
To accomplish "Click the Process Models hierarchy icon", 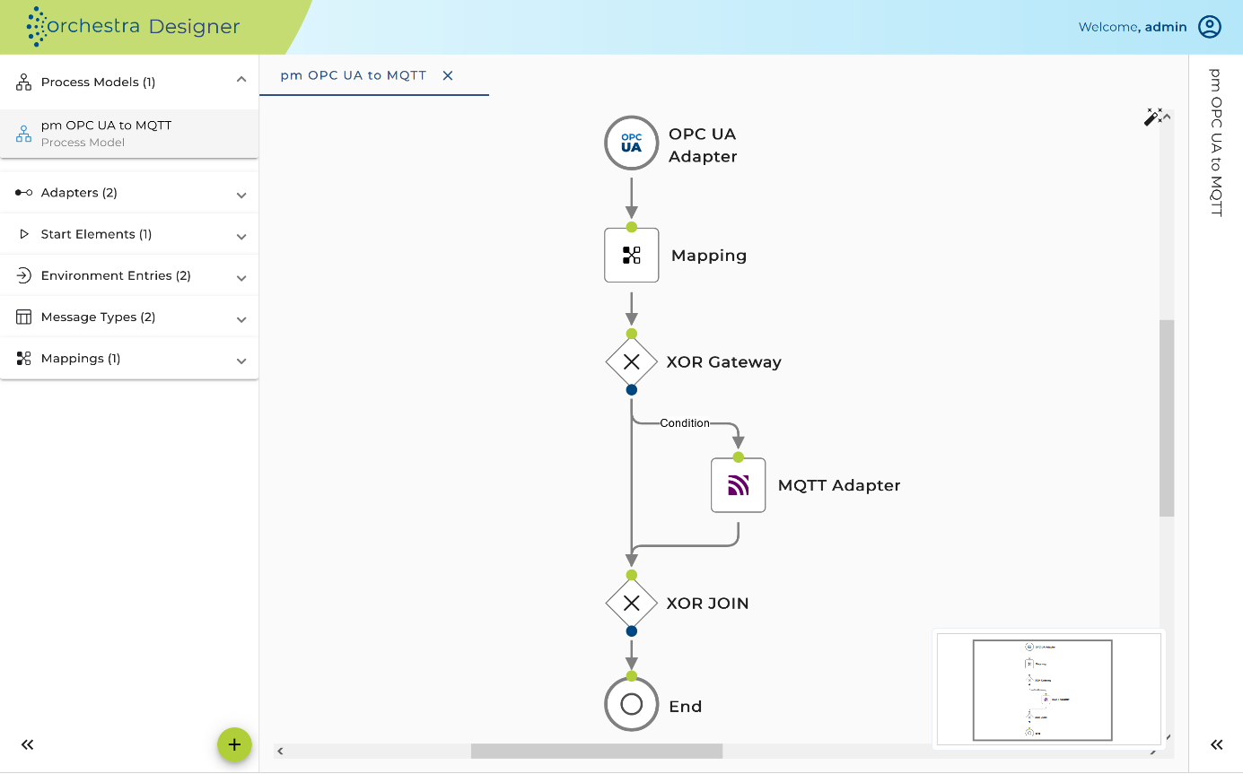I will click(24, 83).
